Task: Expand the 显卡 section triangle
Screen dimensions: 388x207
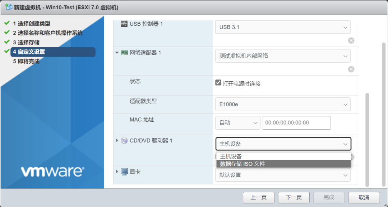Action: [117, 172]
